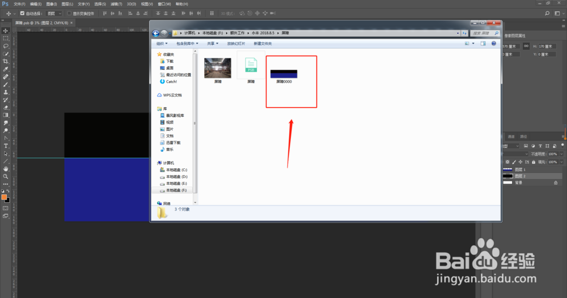567x298 pixels.
Task: Select the History Brush tool
Action: coord(6,100)
